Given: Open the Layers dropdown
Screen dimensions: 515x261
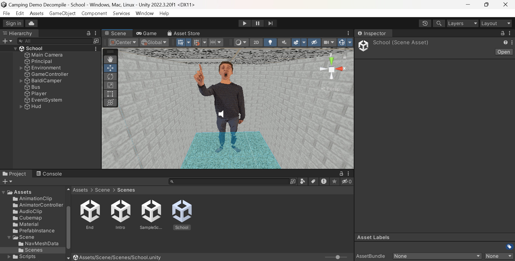Looking at the screenshot, I should 462,23.
